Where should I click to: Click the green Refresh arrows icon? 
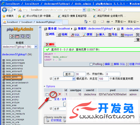pyautogui.click(x=94, y=10)
